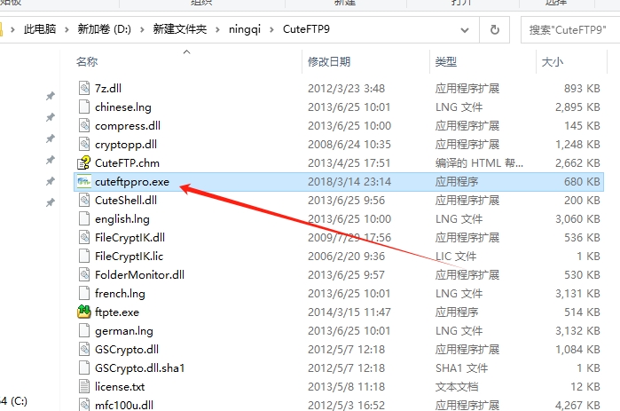Select the FolderMonitor.dll file row
Screen dimensions: 620x411
pyautogui.click(x=339, y=275)
